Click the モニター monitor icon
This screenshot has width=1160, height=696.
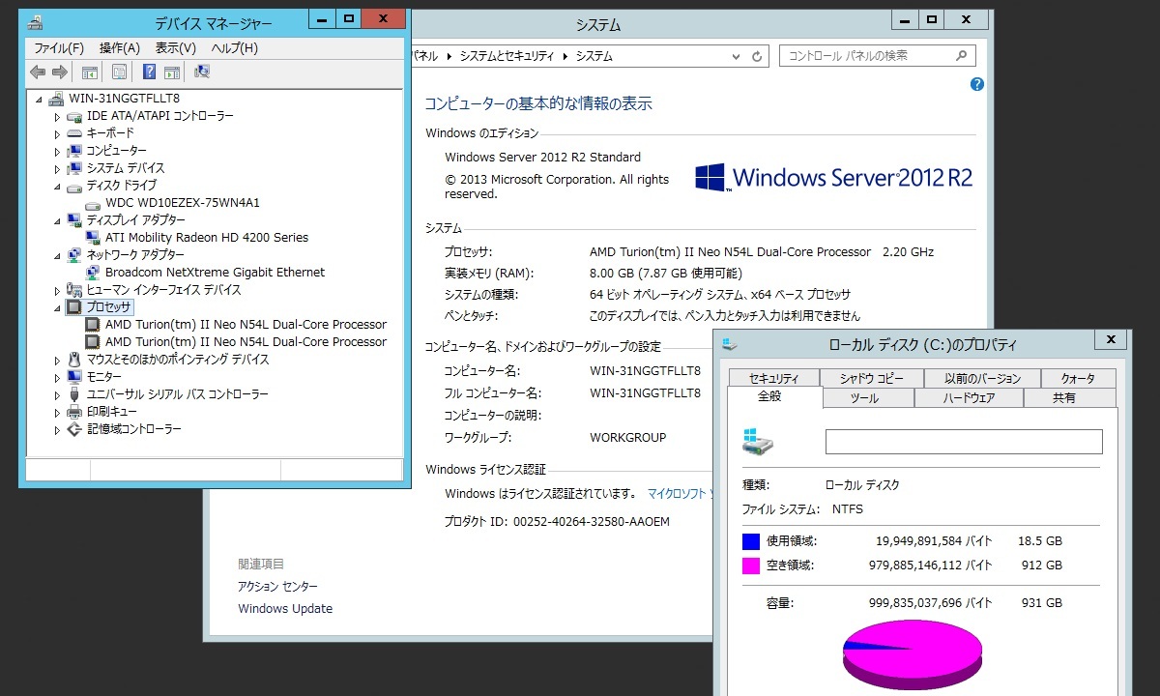(74, 377)
